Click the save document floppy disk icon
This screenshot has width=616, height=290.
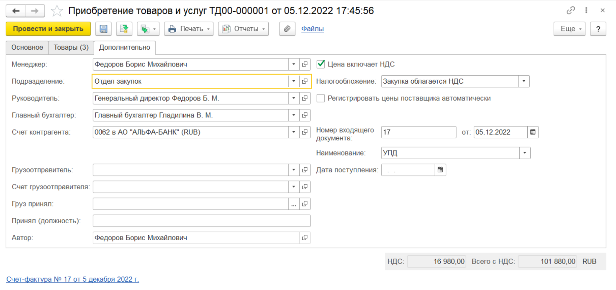pyautogui.click(x=103, y=29)
